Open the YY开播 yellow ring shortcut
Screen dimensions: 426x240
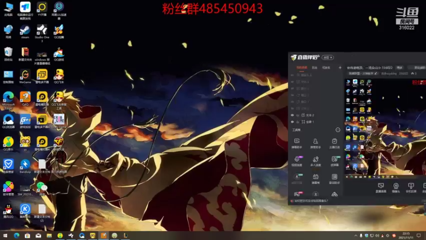click(x=42, y=9)
